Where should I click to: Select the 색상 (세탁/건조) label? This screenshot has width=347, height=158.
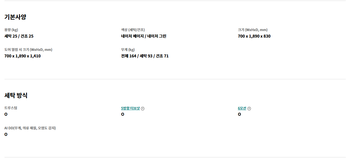coord(133,30)
